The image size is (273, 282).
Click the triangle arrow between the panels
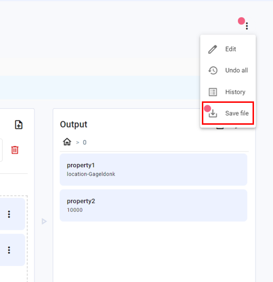[44, 222]
